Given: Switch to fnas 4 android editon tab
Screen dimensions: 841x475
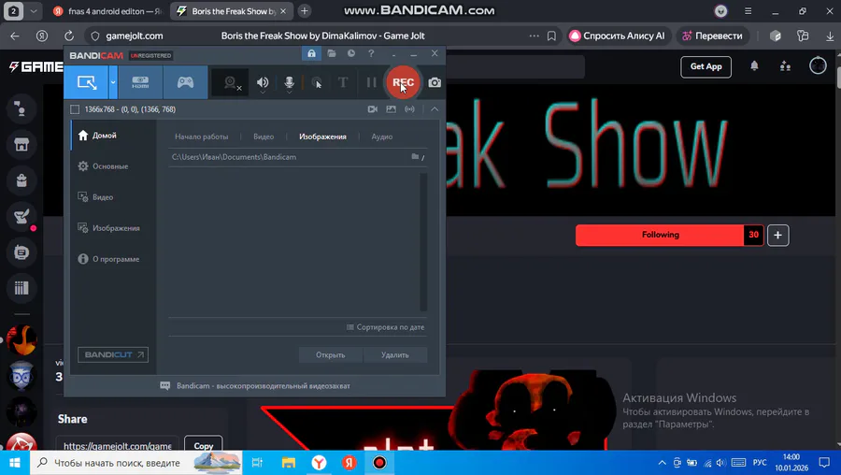Looking at the screenshot, I should click(109, 11).
